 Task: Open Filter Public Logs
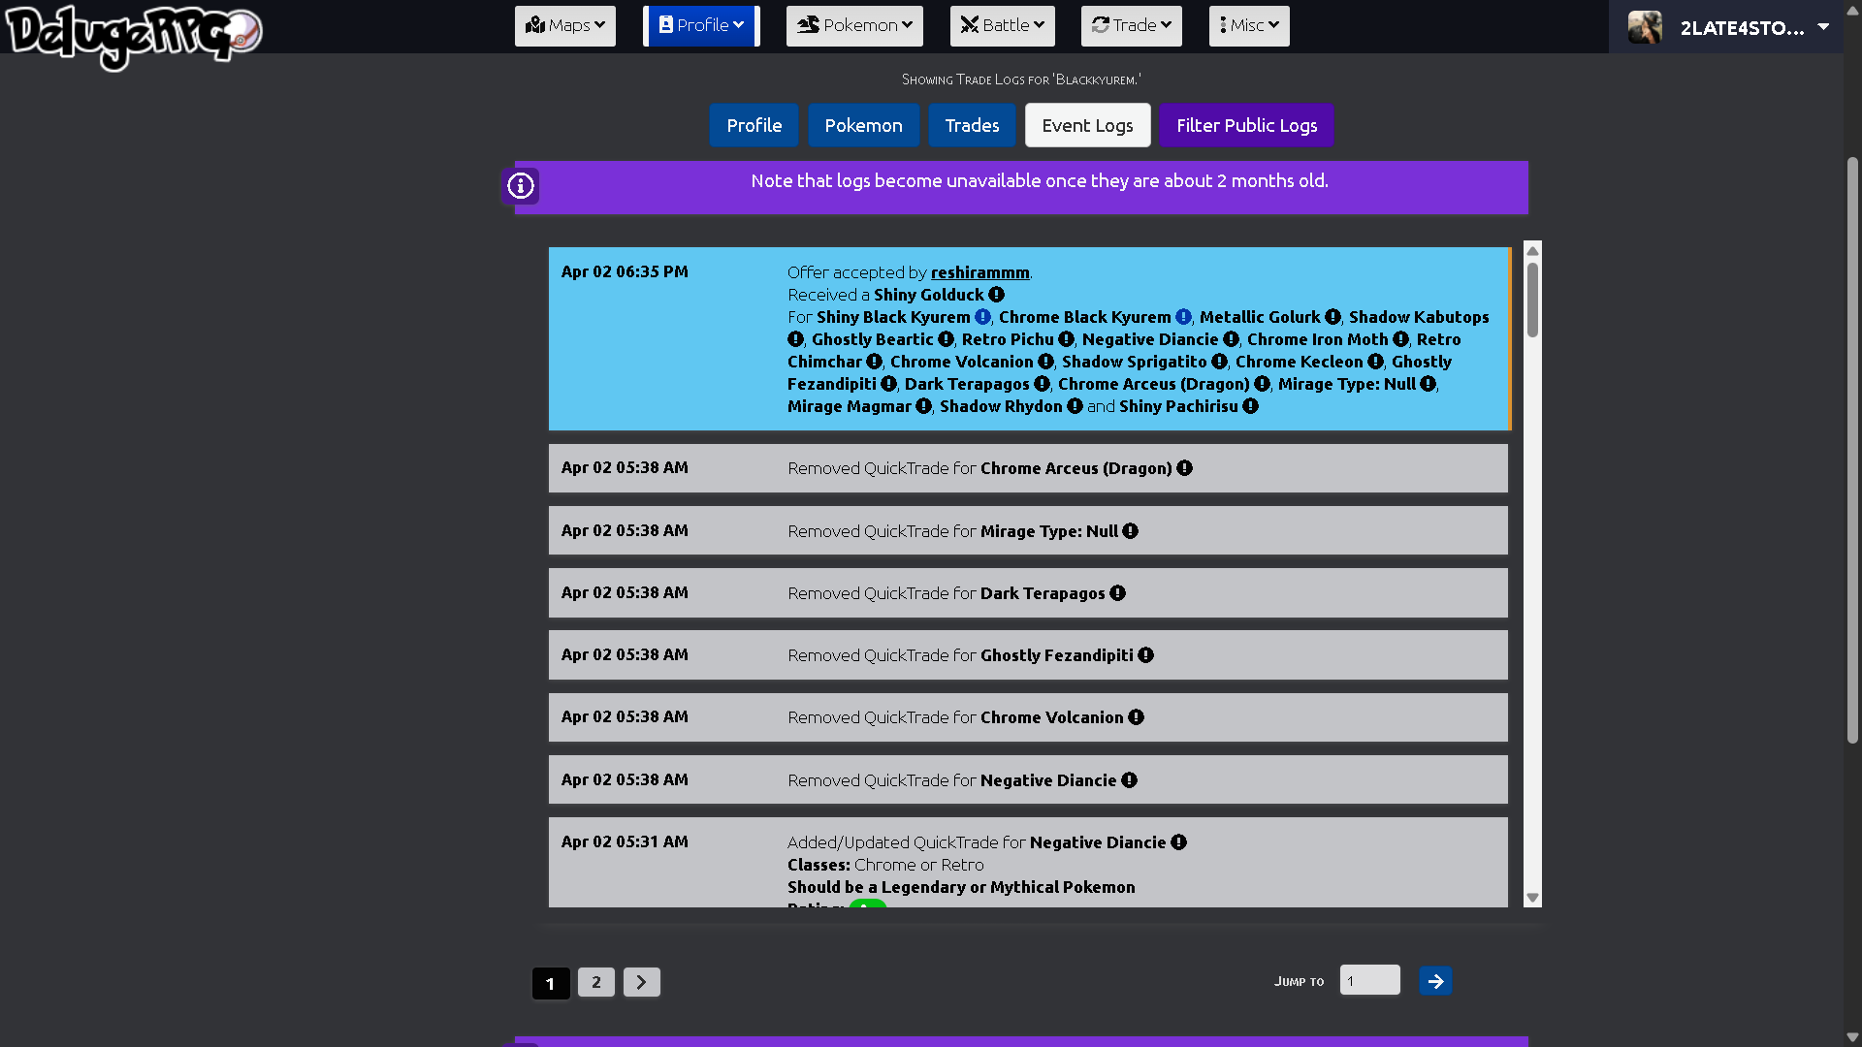1247,125
